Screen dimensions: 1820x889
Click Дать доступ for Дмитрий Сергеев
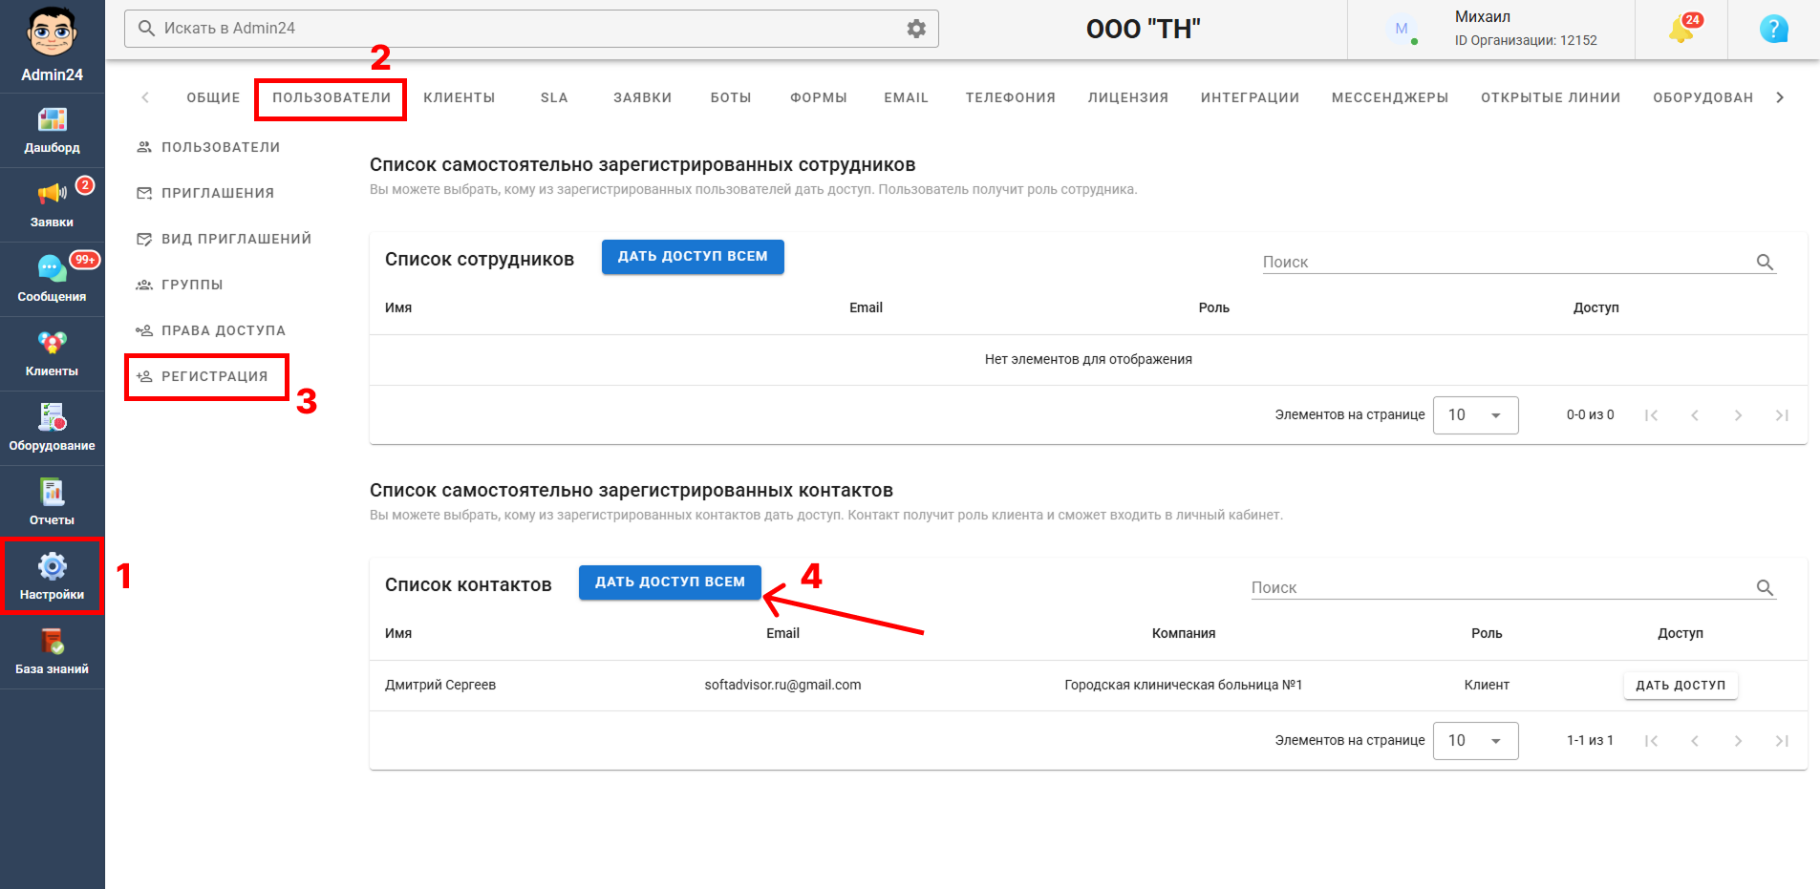[1681, 686]
